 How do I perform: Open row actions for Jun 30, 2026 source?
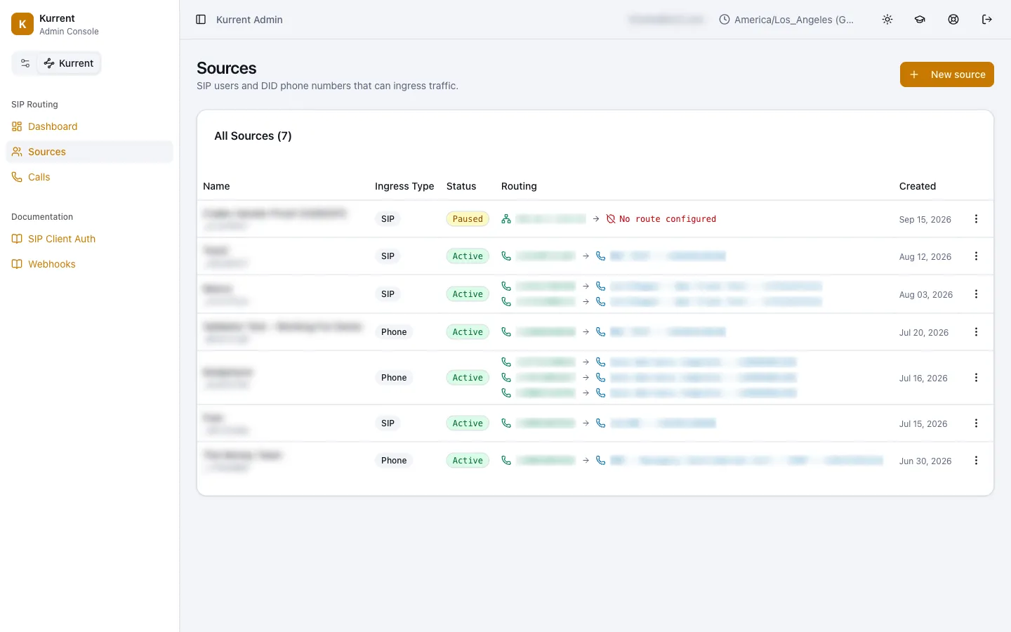pos(976,461)
